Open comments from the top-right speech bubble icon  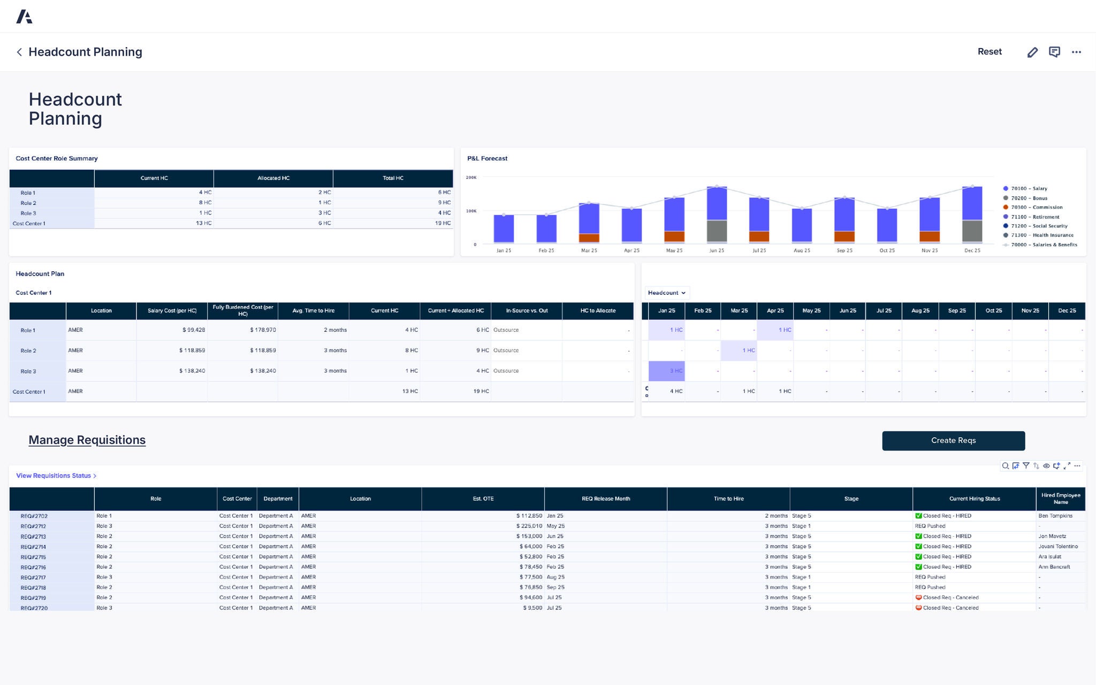1055,51
